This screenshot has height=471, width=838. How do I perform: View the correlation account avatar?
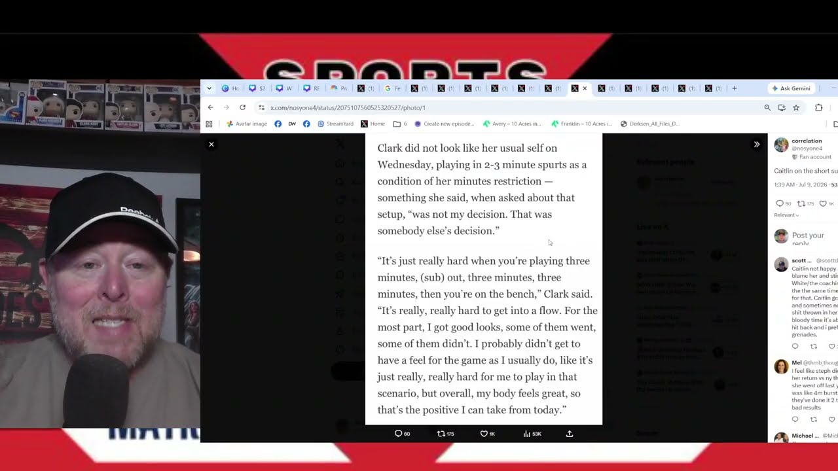[x=782, y=145]
